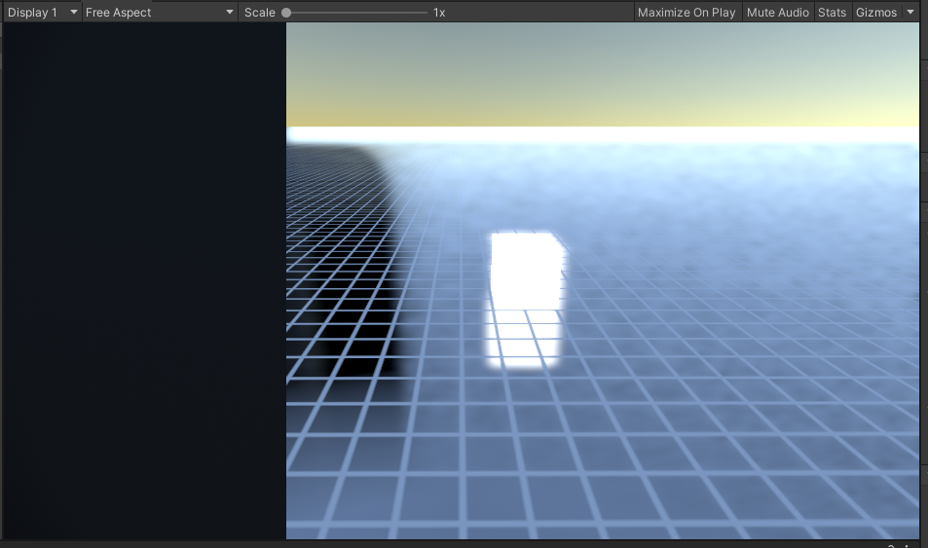Click the help icon below the game view
This screenshot has height=548, width=928.
(891, 545)
